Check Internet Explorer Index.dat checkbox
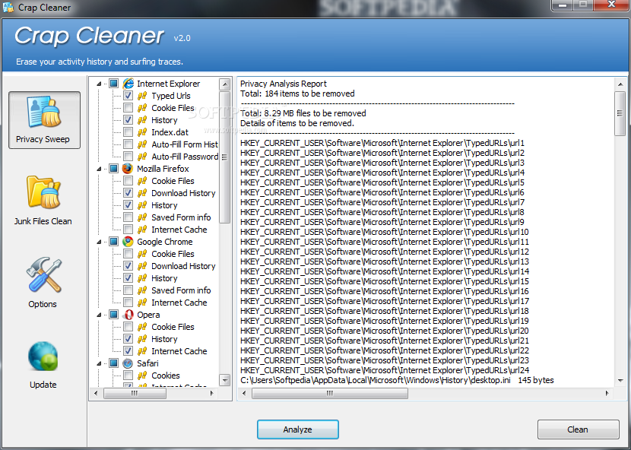The image size is (631, 450). (128, 132)
